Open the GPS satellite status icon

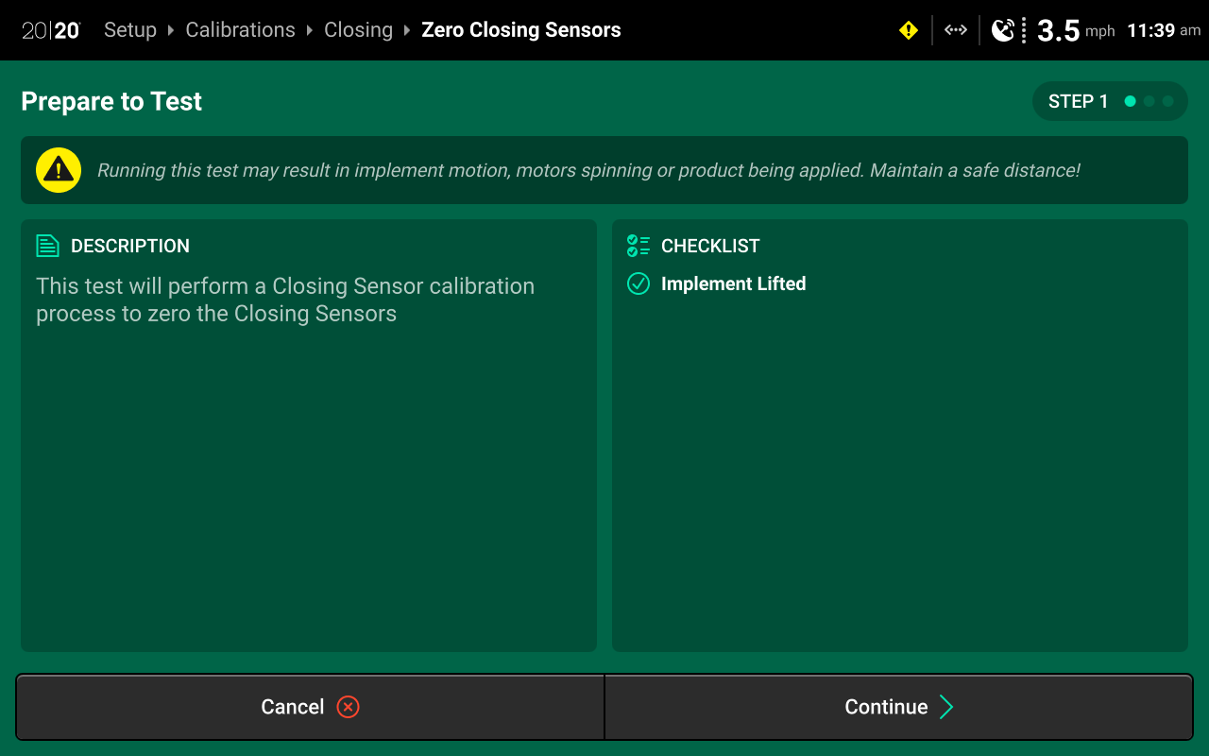1003,30
